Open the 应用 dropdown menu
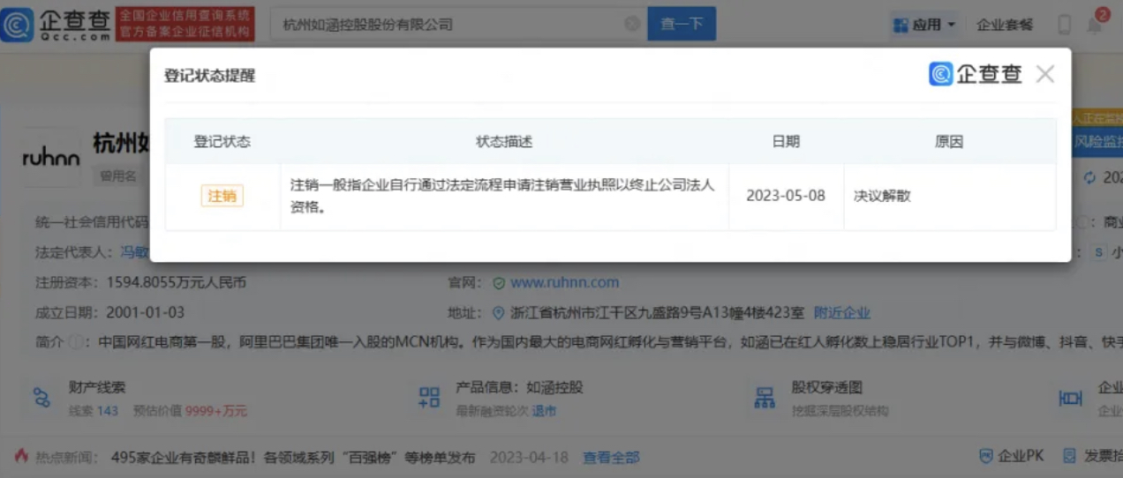 point(924,25)
